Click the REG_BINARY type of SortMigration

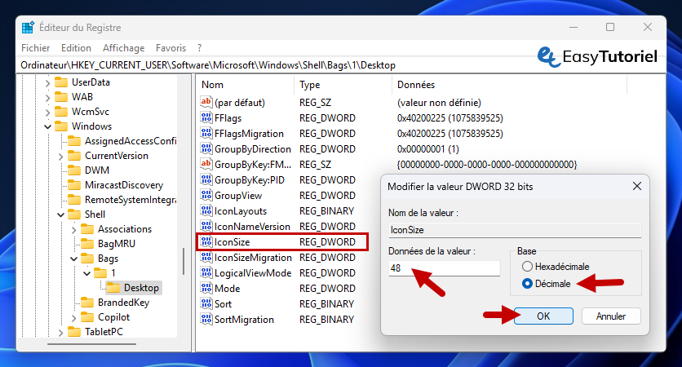(326, 320)
